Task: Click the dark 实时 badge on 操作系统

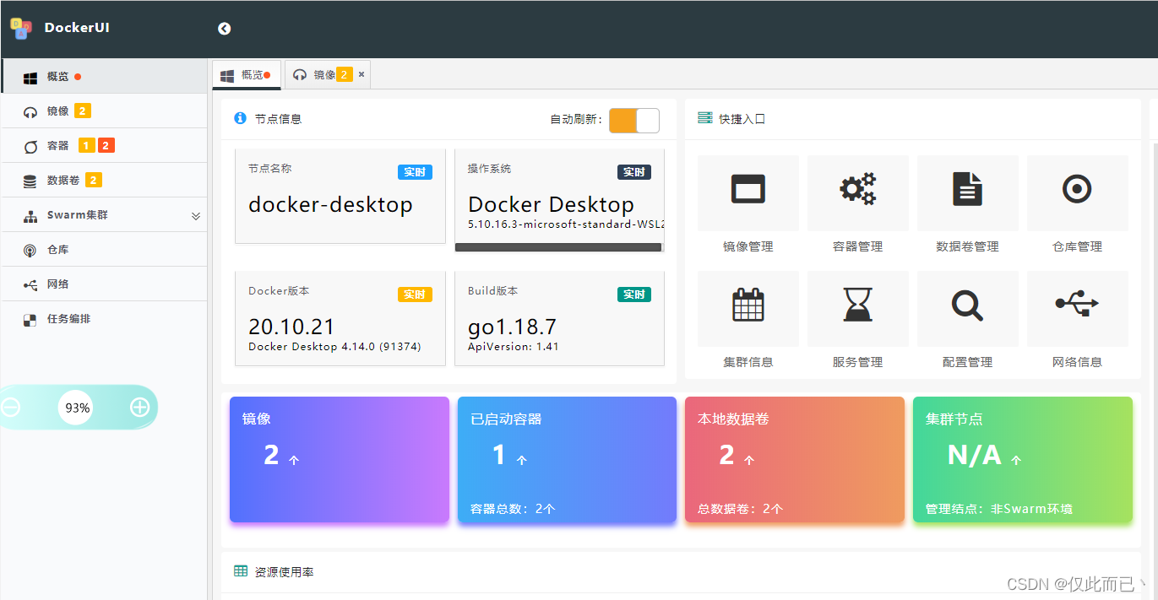Action: pos(634,172)
